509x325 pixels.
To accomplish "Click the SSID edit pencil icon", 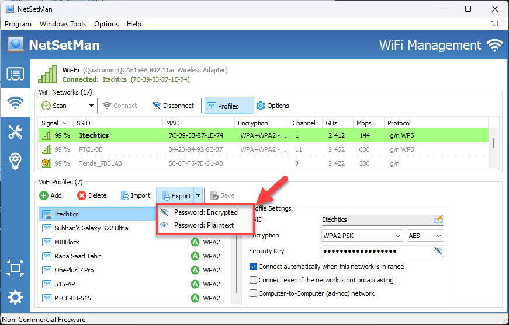I will [x=438, y=219].
